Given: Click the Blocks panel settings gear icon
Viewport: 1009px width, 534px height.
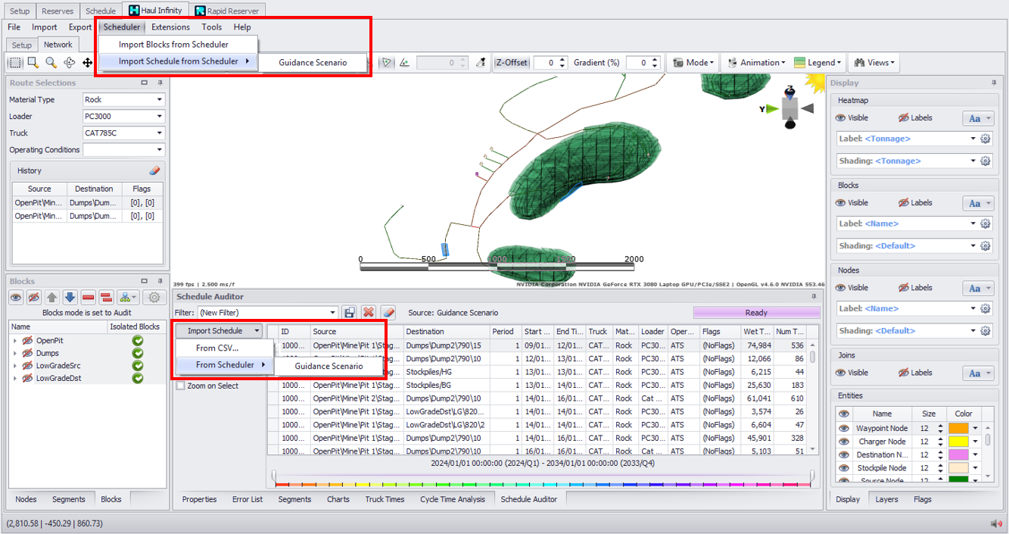Looking at the screenshot, I should point(154,298).
